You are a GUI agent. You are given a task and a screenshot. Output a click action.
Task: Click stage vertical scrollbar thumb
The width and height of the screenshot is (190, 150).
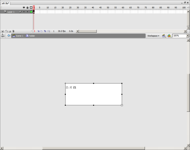pyautogui.click(x=188, y=93)
